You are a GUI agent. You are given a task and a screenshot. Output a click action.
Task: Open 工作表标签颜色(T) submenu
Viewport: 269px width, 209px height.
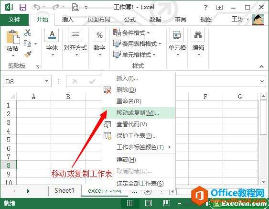pos(138,147)
